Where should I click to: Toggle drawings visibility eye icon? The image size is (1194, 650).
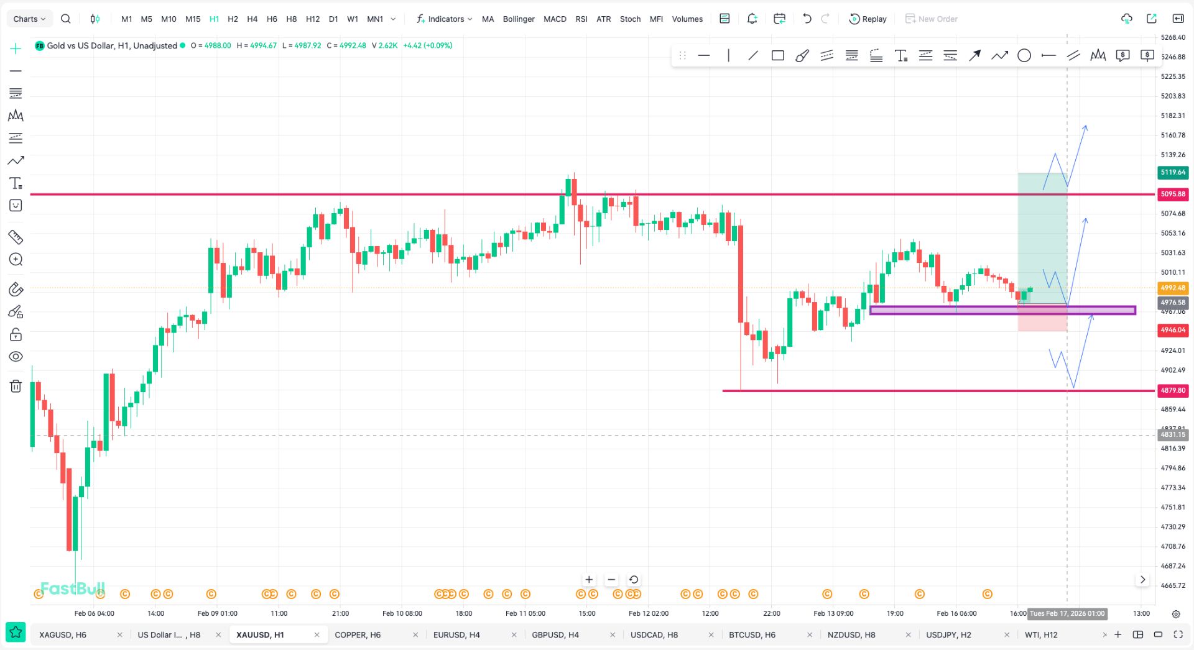16,357
